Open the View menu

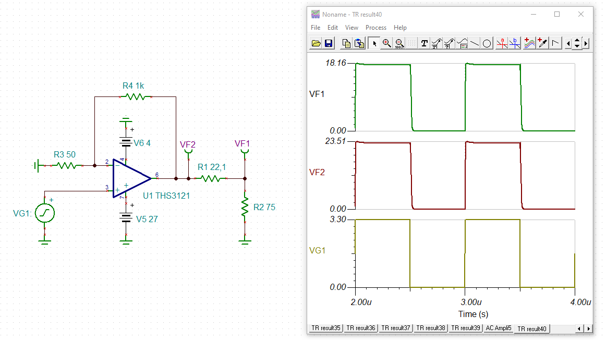(352, 28)
